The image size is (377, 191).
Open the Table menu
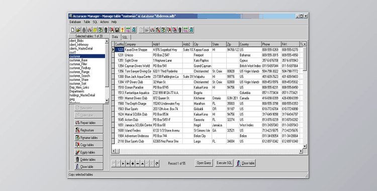click(86, 22)
